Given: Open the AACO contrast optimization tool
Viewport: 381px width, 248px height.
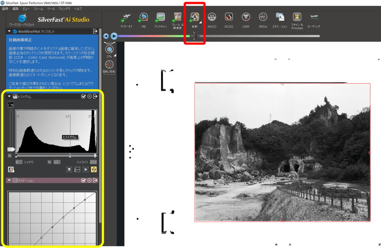Looking at the screenshot, I should click(x=212, y=17).
